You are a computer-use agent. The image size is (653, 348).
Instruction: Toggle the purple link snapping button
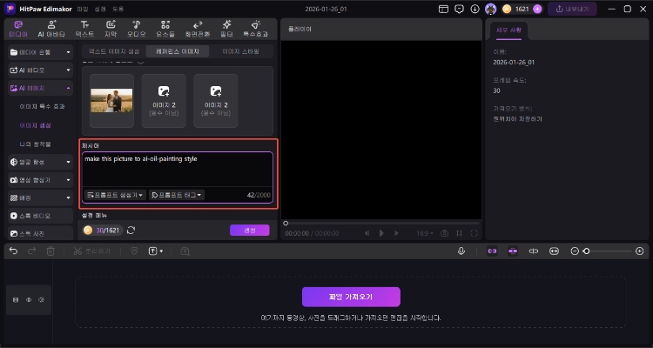tap(492, 251)
